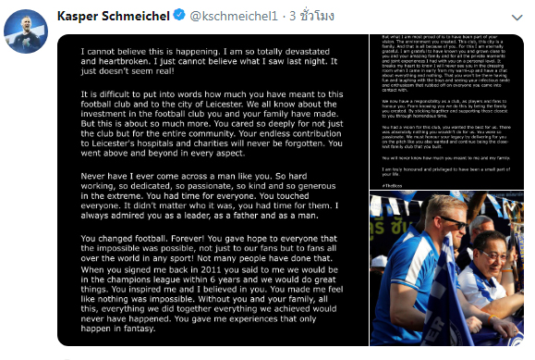Open Kasper Schmeichel's profile avatar
This screenshot has width=535, height=360.
pos(26,31)
